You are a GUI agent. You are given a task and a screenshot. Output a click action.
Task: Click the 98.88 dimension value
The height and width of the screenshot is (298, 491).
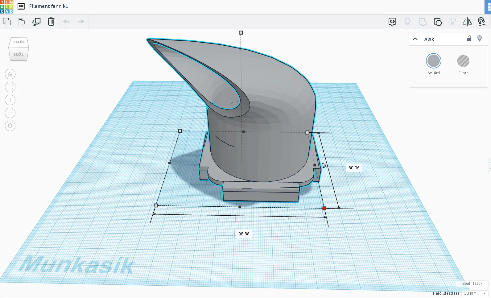244,234
